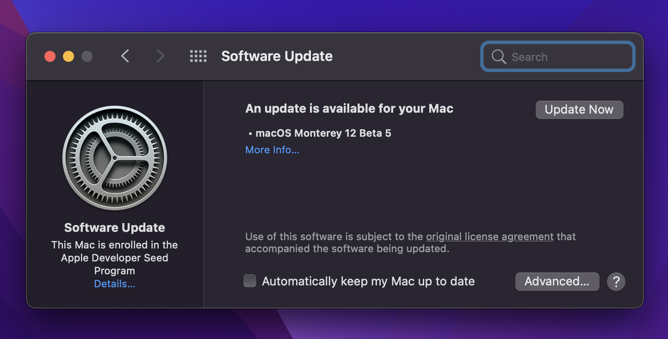The width and height of the screenshot is (668, 339).
Task: Open the Advanced... options
Action: pyautogui.click(x=557, y=281)
